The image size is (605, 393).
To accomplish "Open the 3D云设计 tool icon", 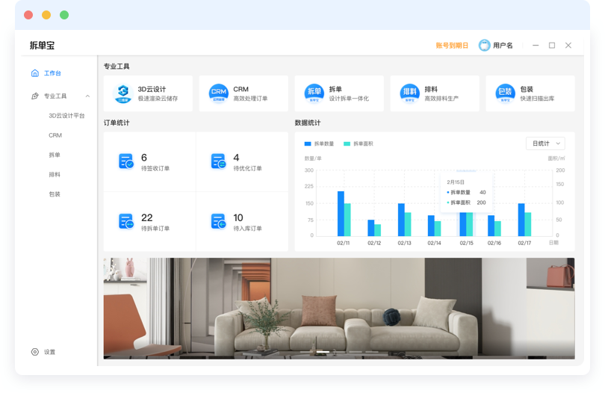I will click(123, 93).
